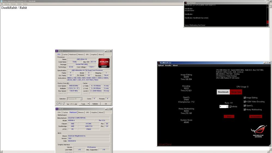Click the Republic of Gamers logo in RealBench

pos(258,131)
